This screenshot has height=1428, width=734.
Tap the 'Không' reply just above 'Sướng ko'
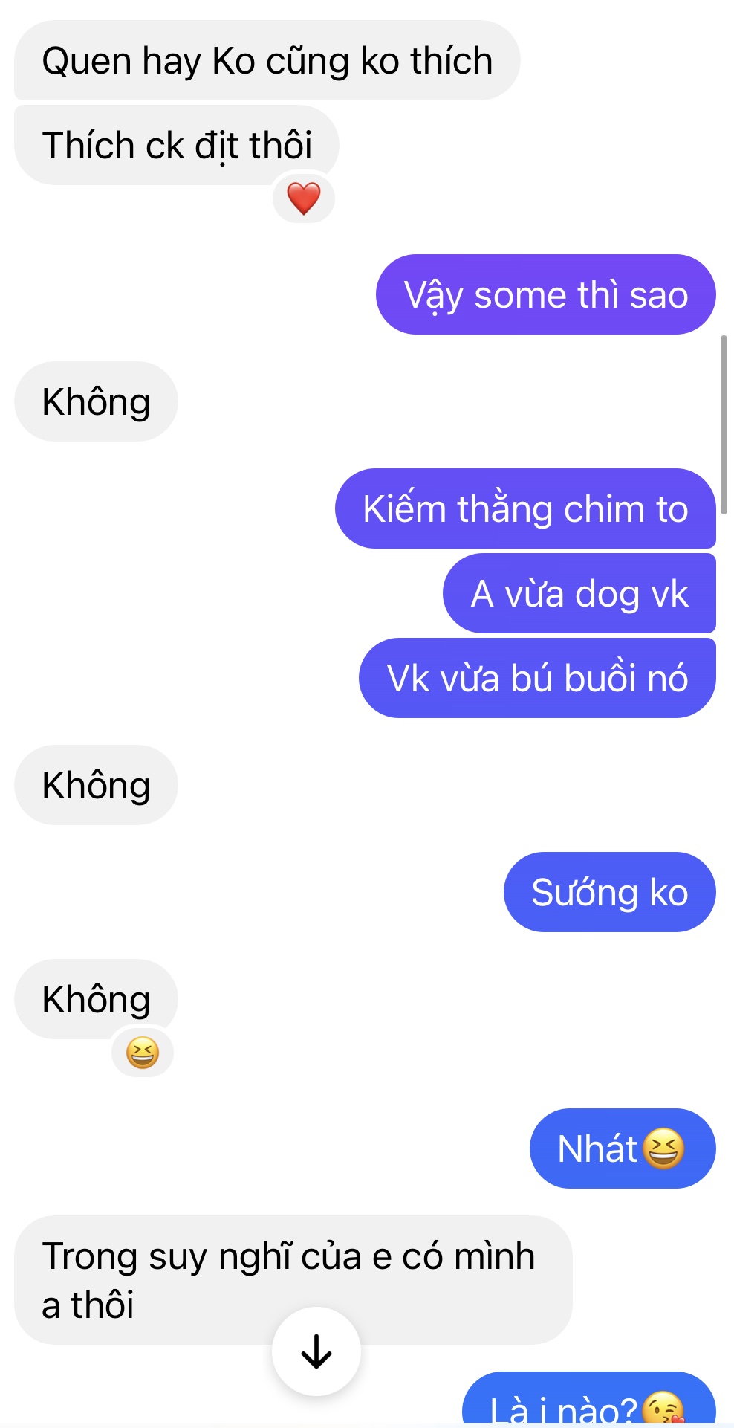97,785
